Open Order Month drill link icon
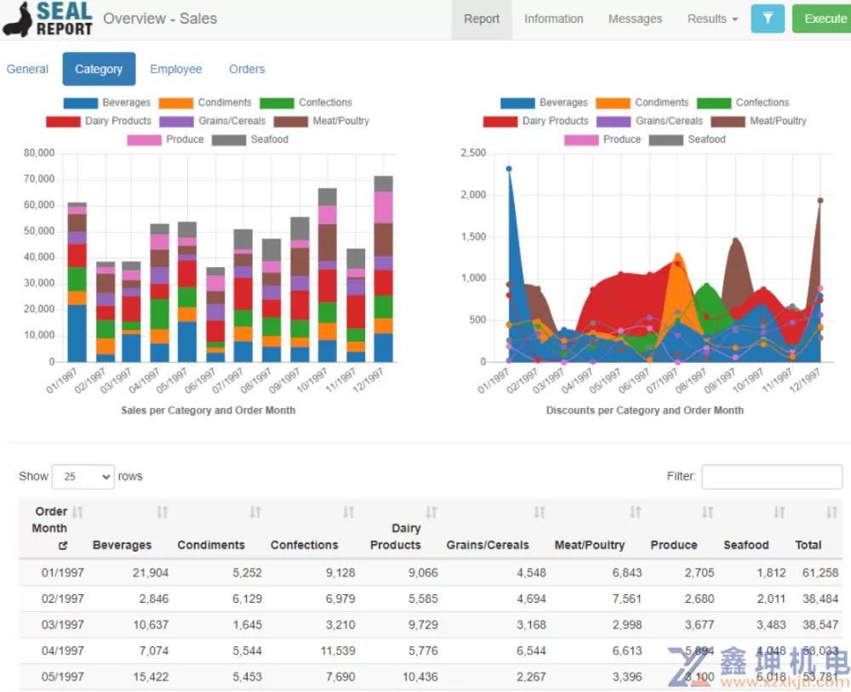The width and height of the screenshot is (851, 692). click(63, 546)
